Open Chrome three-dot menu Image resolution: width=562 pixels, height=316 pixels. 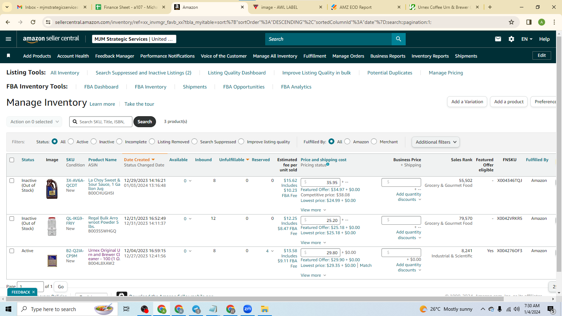pyautogui.click(x=554, y=22)
